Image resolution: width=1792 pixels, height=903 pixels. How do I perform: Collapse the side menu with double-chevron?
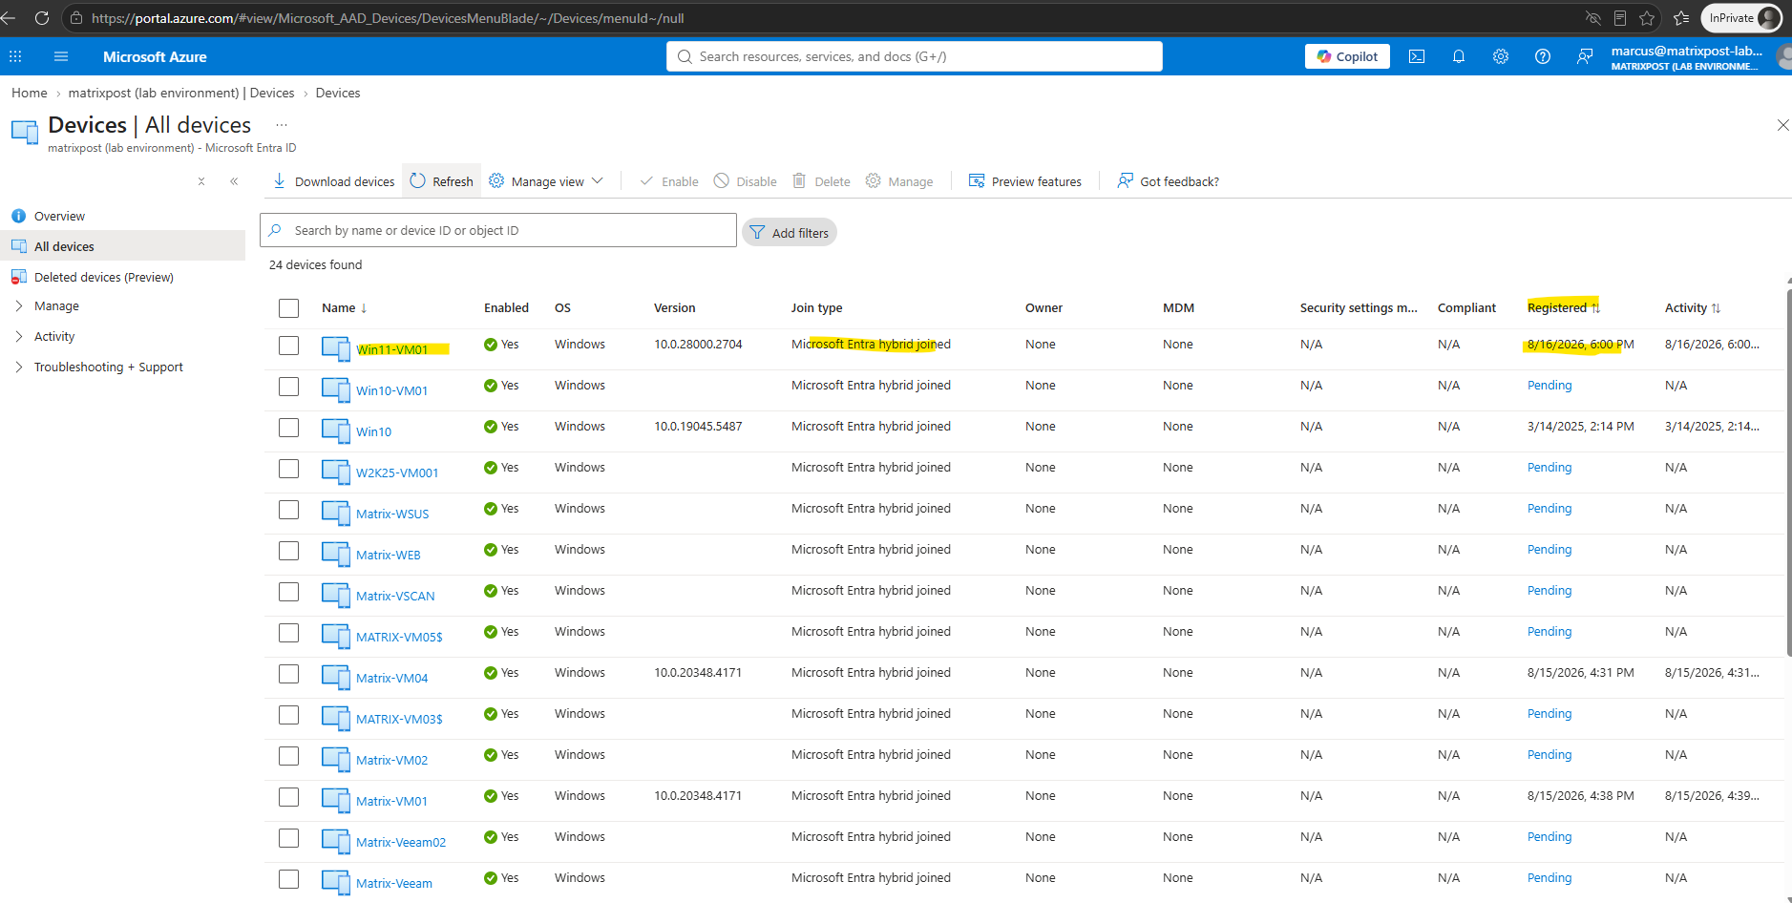(234, 181)
